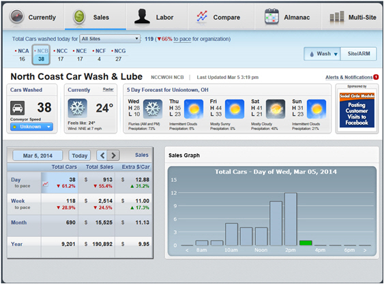Click the Year row label

pos(16,244)
